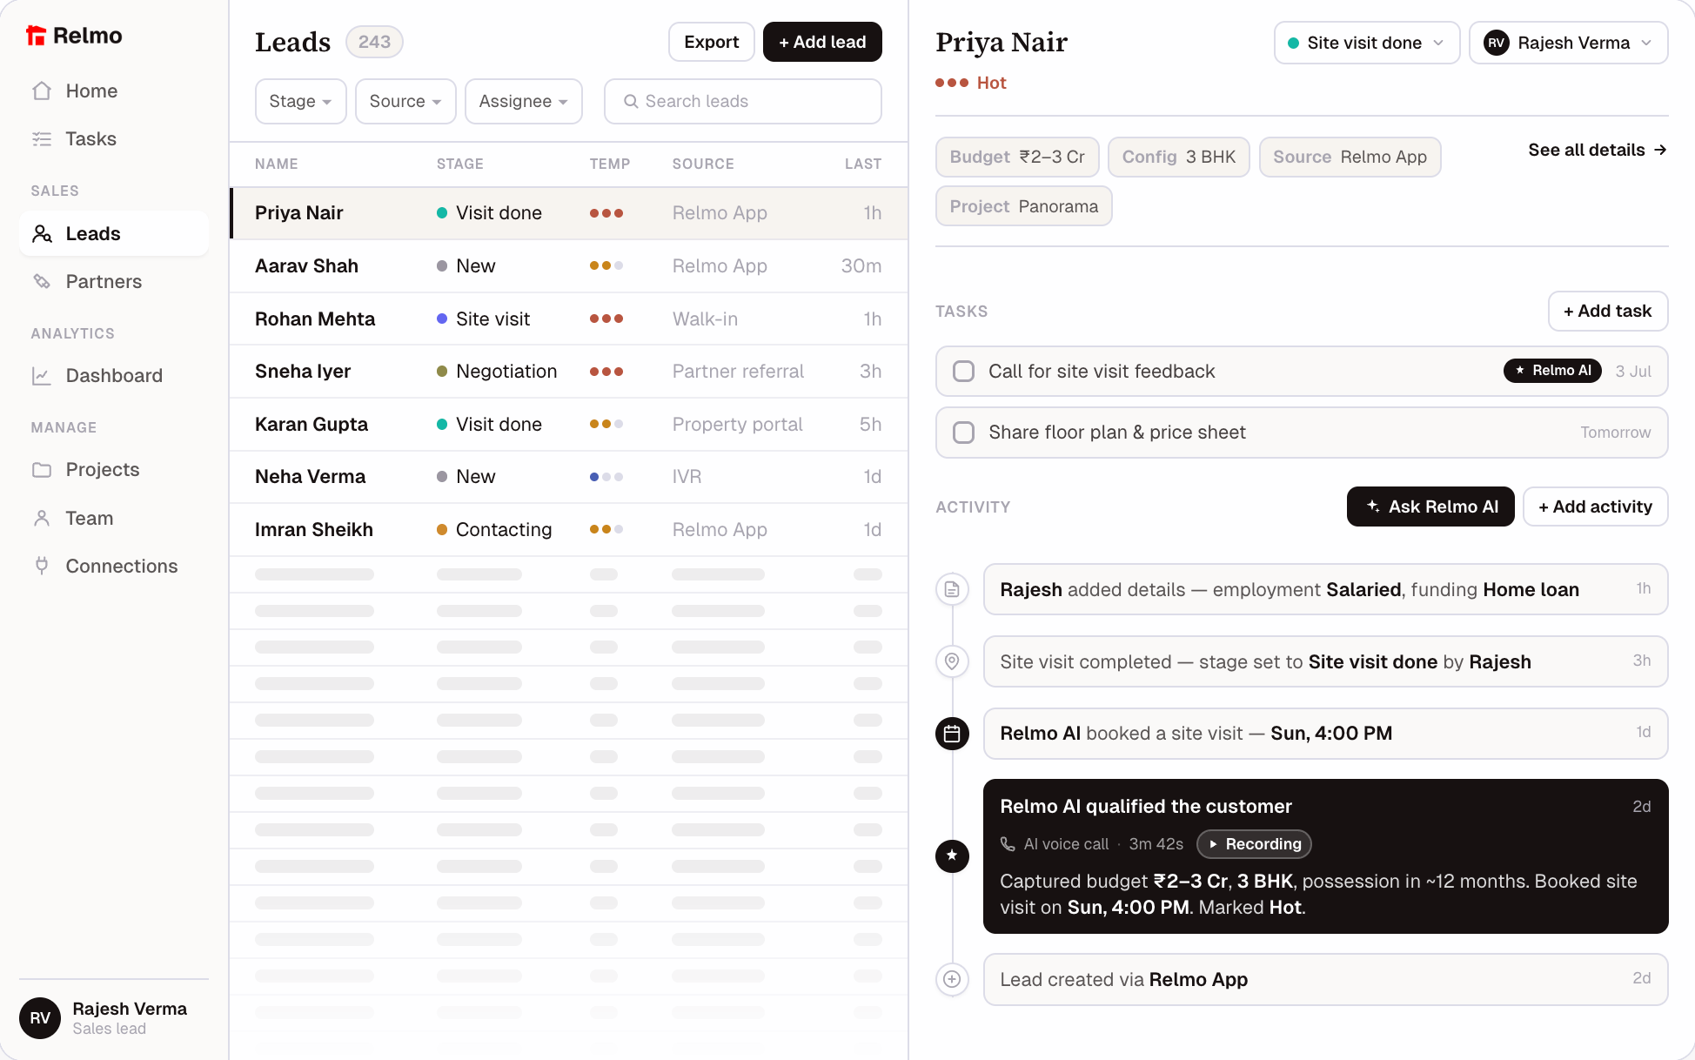Expand the Site visit done status dropdown
This screenshot has width=1695, height=1060.
1366,43
